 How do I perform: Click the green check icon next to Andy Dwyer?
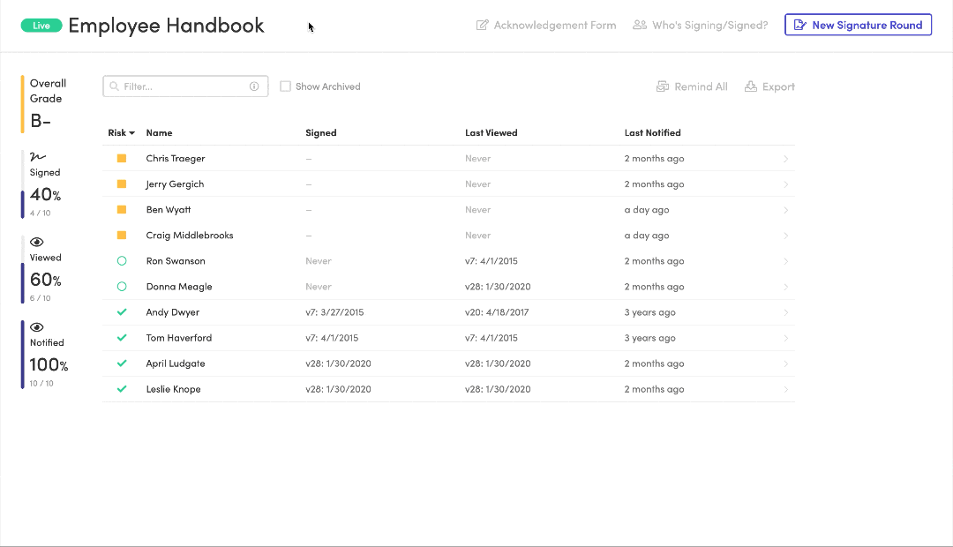(x=122, y=311)
